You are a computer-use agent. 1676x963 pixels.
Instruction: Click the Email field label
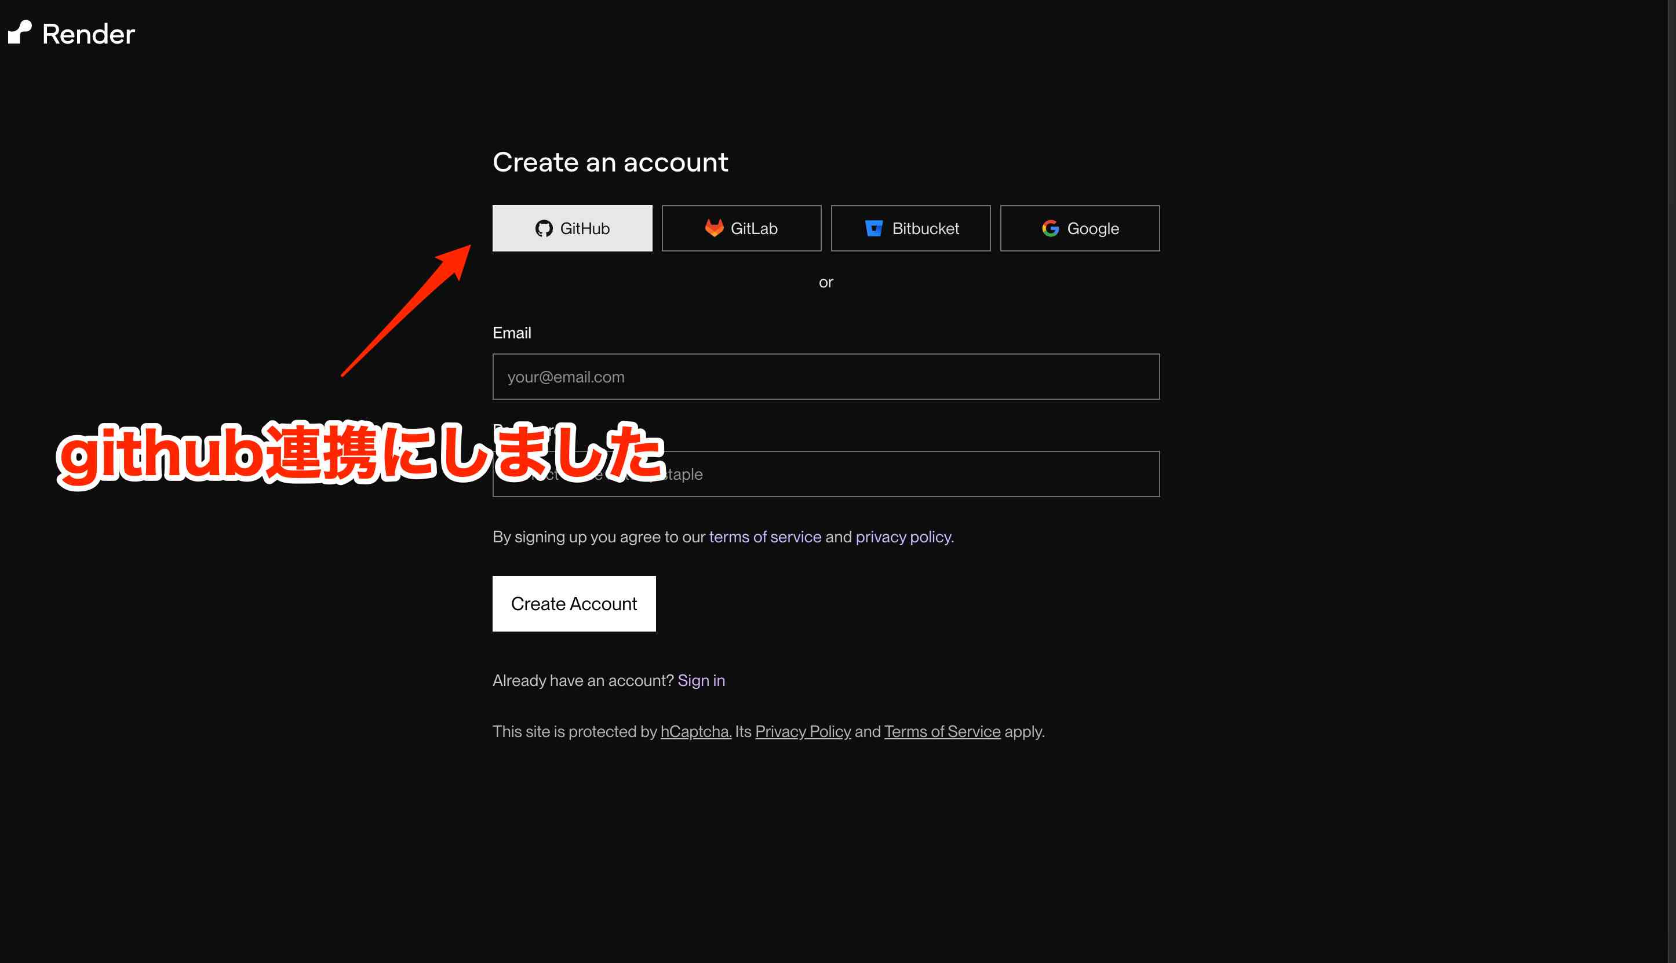click(x=511, y=333)
